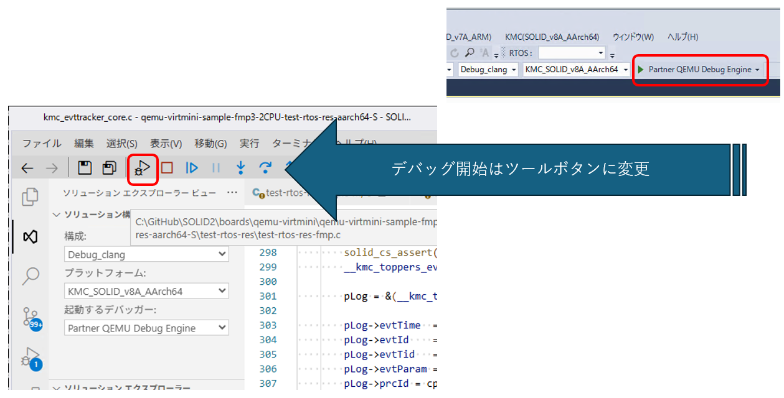Screen dimensions: 784x398
Task: Open the 構成 dropdown showing Debug_clang
Action: pyautogui.click(x=146, y=254)
